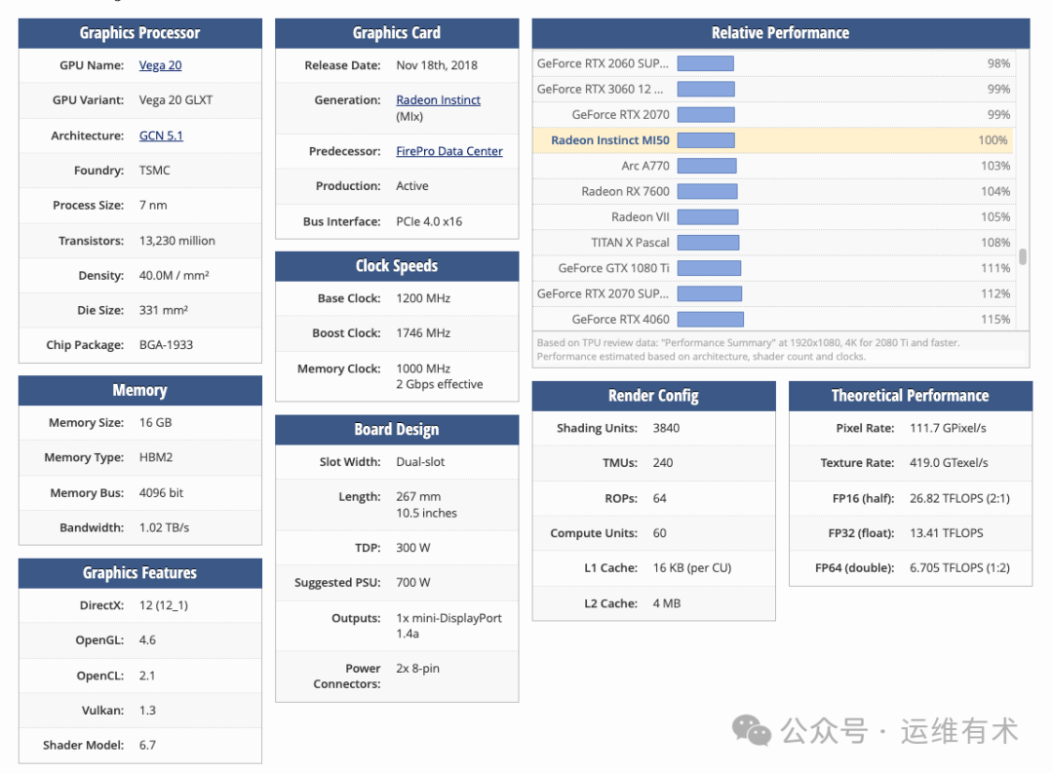Click the 700 W suggested PSU value
This screenshot has height=773, width=1053.
(x=413, y=582)
